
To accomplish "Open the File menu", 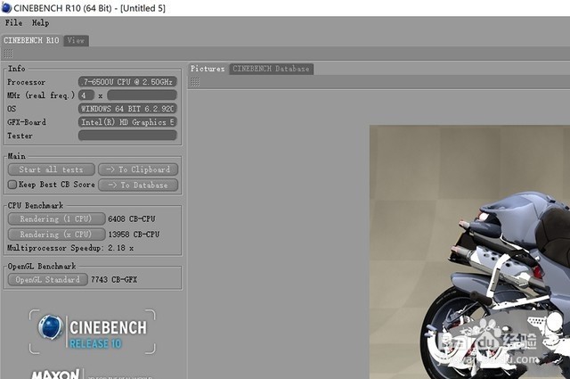I will [13, 22].
